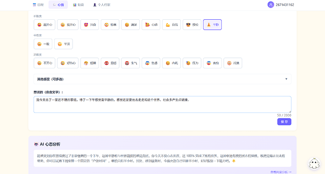This screenshot has width=325, height=174.
Task: Select the 惊喜 surprised emoji mood
Action: [110, 24]
